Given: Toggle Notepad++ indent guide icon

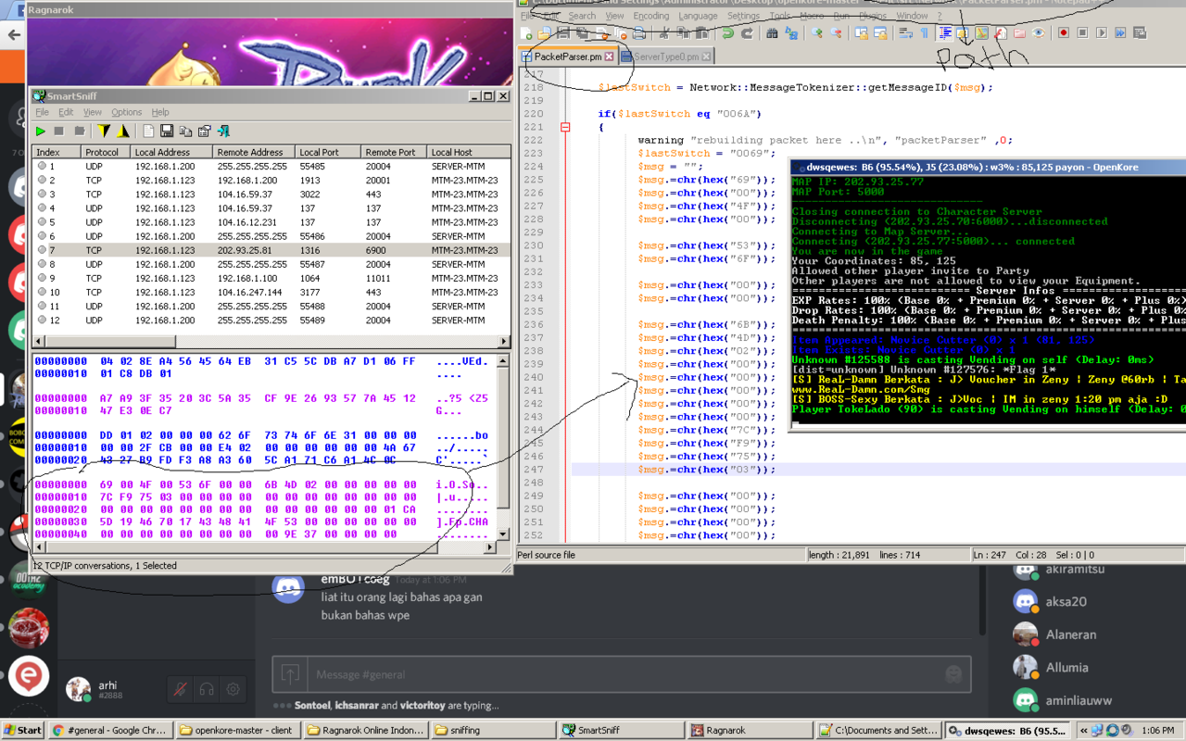Looking at the screenshot, I should tap(944, 33).
